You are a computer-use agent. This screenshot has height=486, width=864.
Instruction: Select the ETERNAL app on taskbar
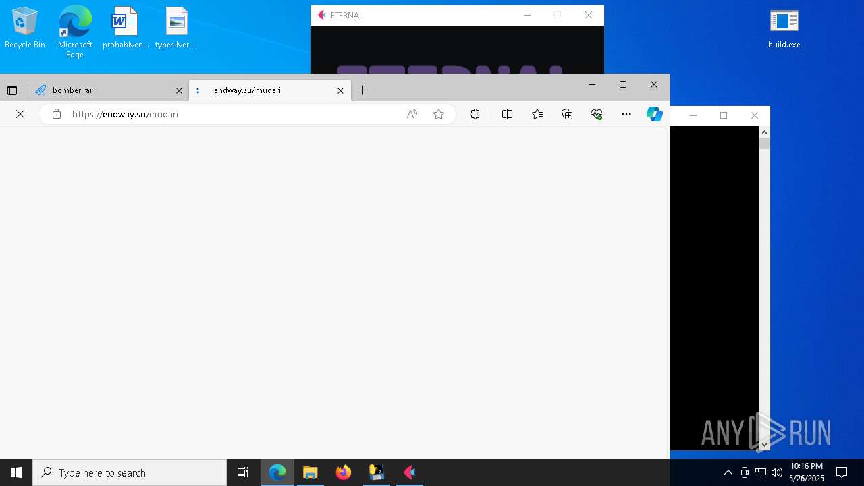coord(410,473)
